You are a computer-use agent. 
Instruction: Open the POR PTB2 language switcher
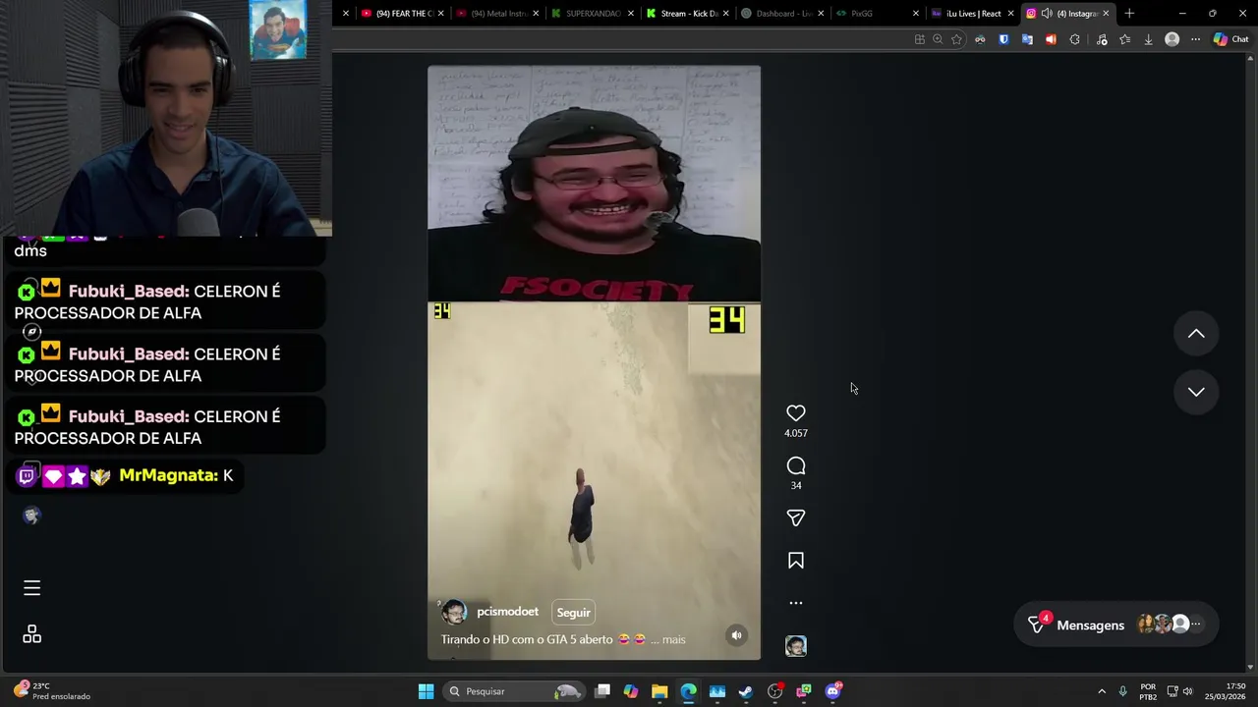1148,691
